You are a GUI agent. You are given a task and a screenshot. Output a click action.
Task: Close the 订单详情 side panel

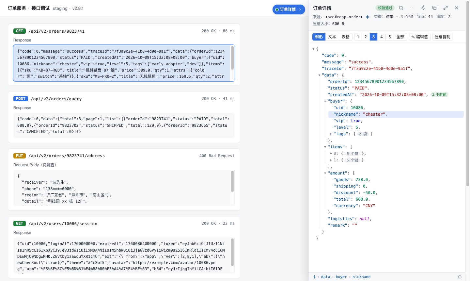click(x=457, y=8)
